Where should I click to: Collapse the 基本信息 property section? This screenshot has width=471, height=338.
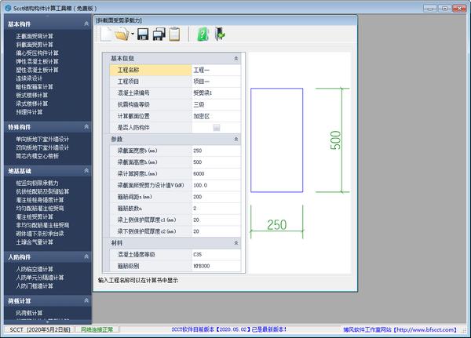(x=236, y=58)
